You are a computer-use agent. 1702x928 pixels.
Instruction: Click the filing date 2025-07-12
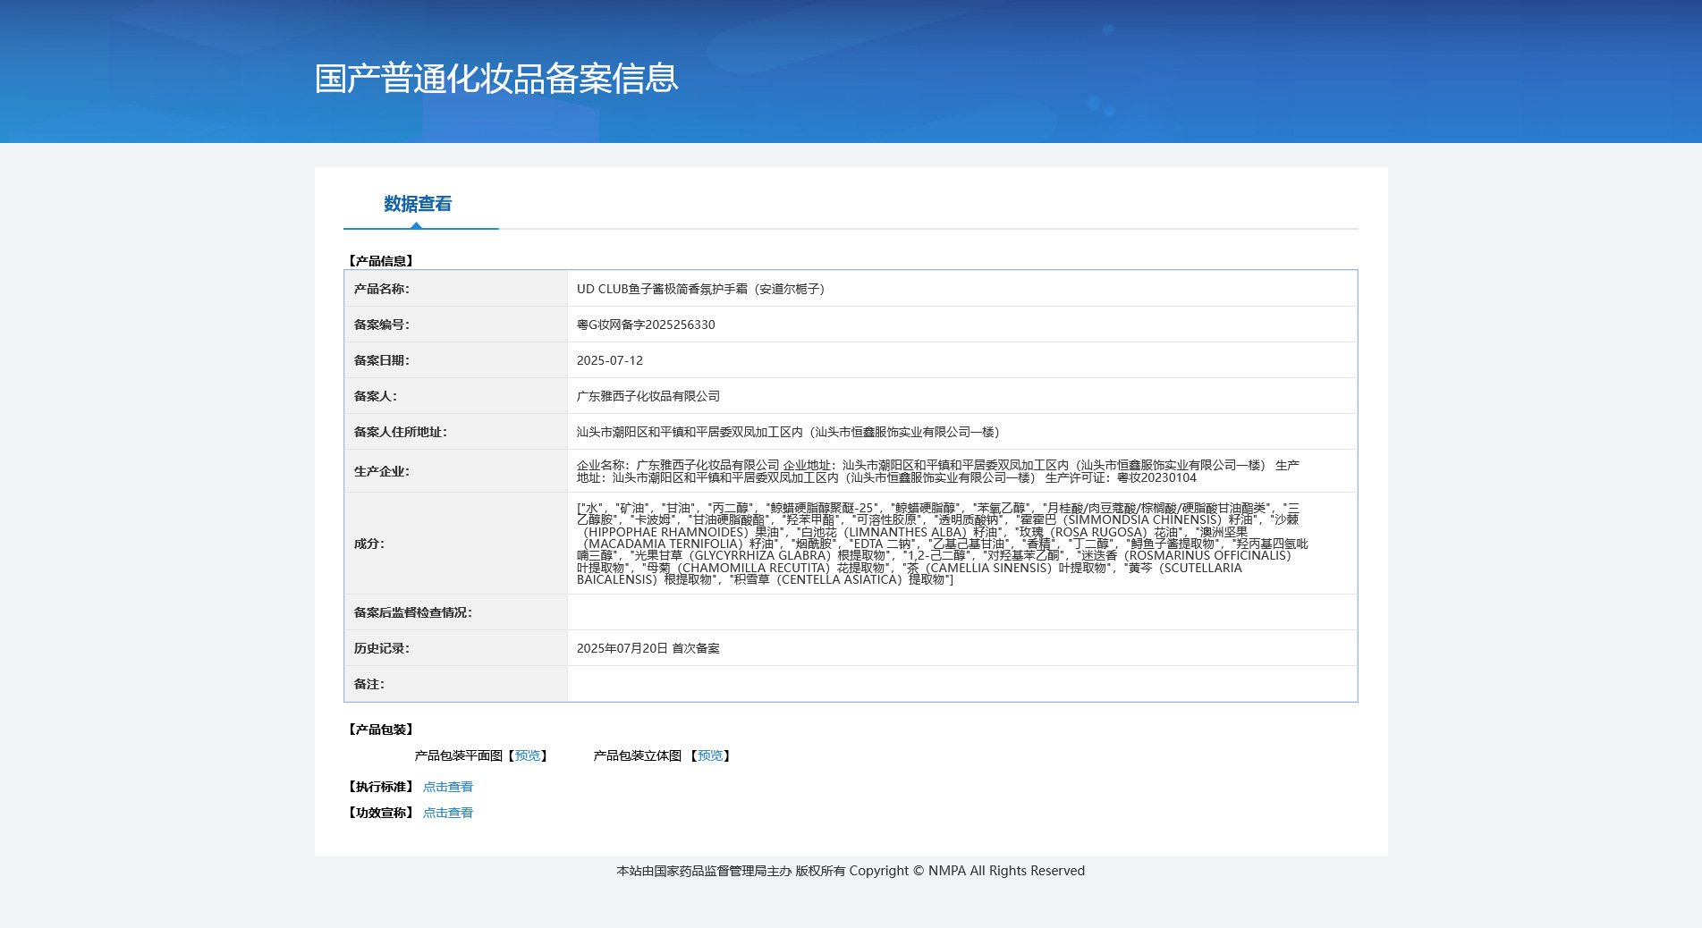pos(610,360)
